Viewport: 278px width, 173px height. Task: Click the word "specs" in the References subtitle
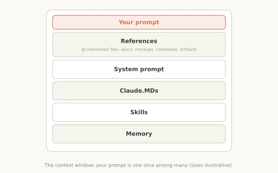coord(127,49)
